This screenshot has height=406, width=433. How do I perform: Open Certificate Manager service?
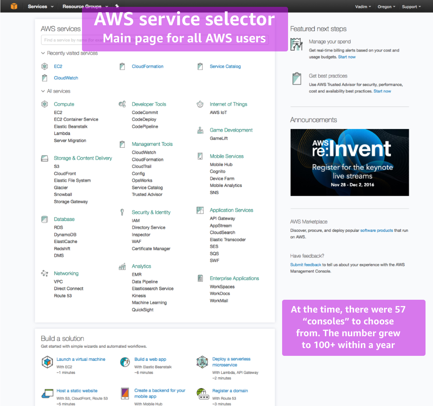click(151, 249)
